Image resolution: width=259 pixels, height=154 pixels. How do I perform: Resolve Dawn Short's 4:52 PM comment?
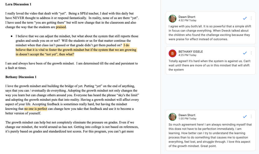(245, 18)
